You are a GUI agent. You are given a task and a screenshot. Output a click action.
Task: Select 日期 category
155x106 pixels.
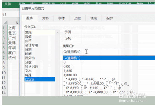coord(40,49)
